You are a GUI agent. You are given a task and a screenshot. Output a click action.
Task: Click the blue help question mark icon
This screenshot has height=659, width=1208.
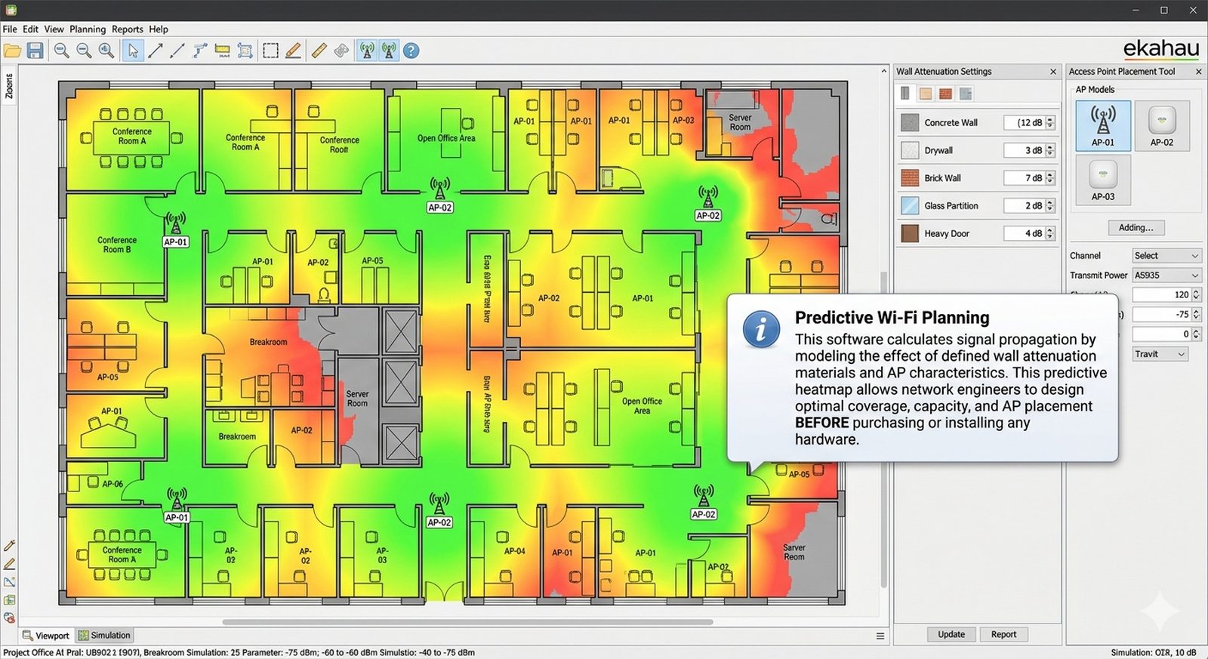click(411, 51)
